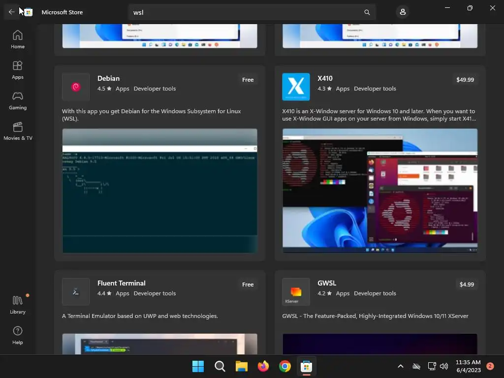Click the GWSL XServer app icon

click(x=296, y=291)
